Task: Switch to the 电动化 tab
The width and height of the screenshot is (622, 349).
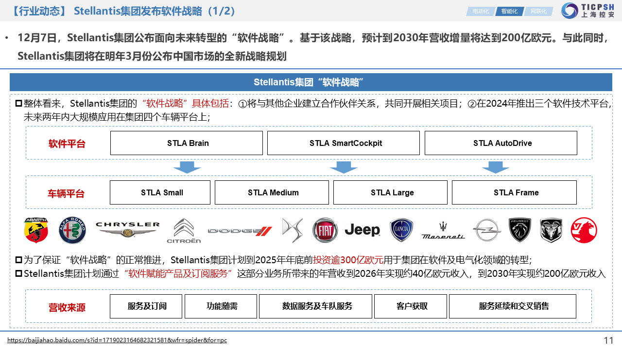Action: click(x=481, y=11)
